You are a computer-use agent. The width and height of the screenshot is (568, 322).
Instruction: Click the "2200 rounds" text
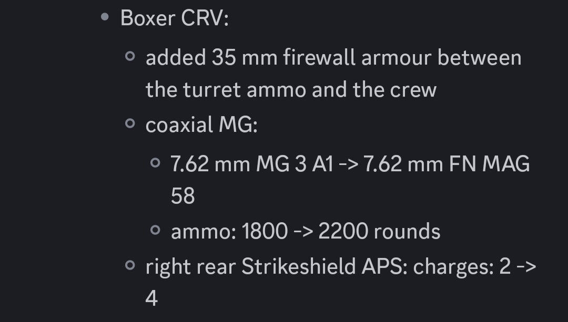click(x=379, y=232)
